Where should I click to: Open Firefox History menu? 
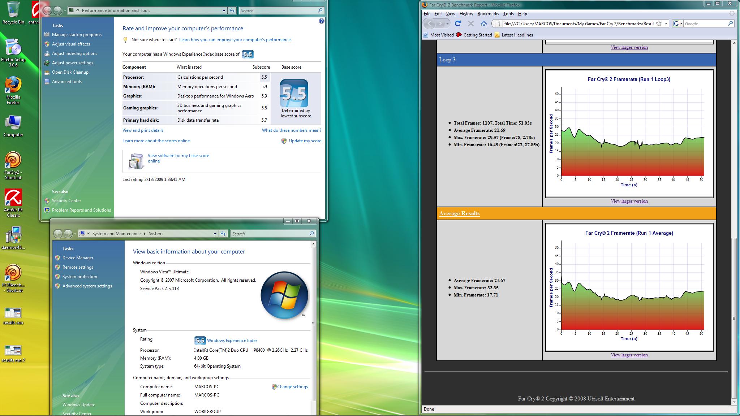click(466, 14)
